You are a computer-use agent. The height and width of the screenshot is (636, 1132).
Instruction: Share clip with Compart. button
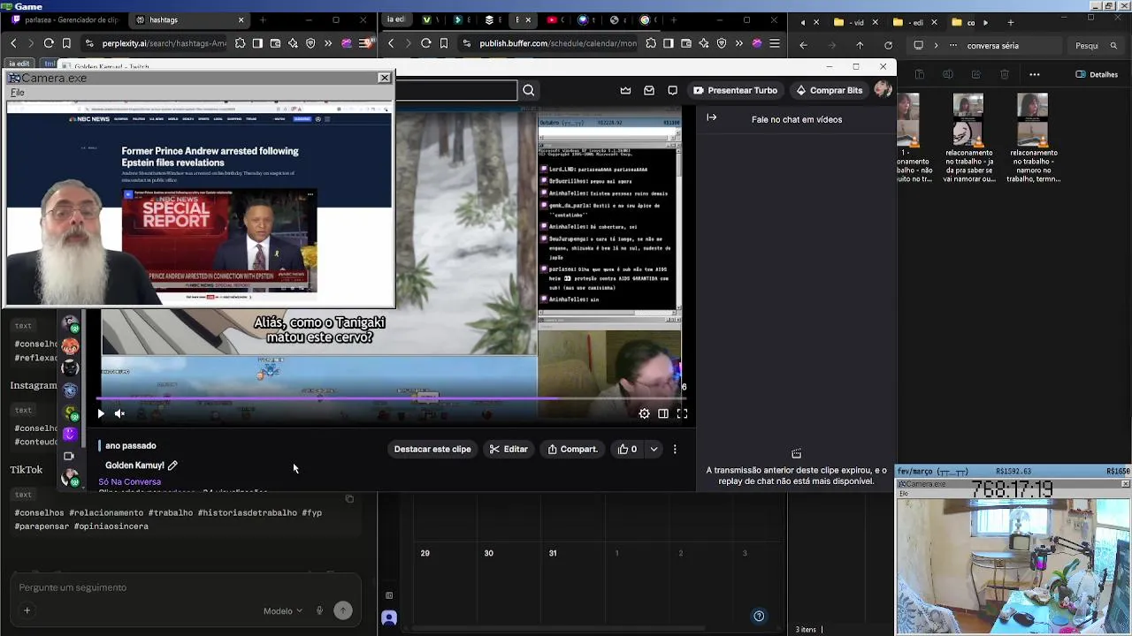pos(572,449)
